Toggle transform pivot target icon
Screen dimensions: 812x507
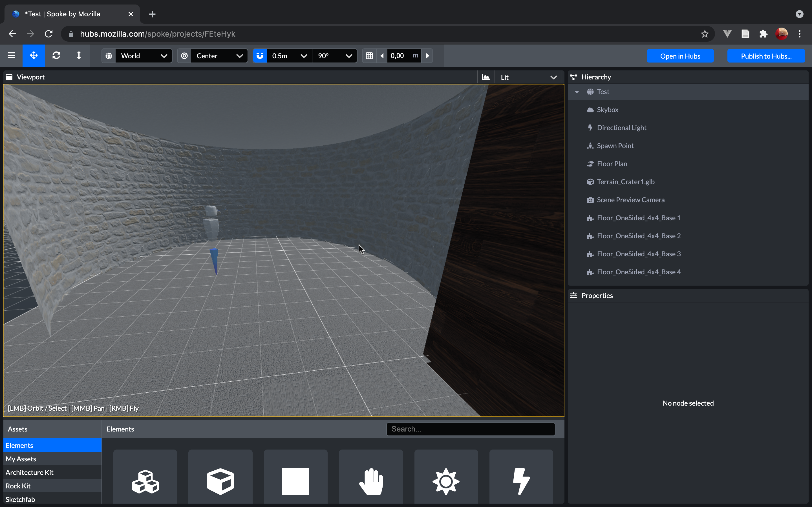coord(184,56)
